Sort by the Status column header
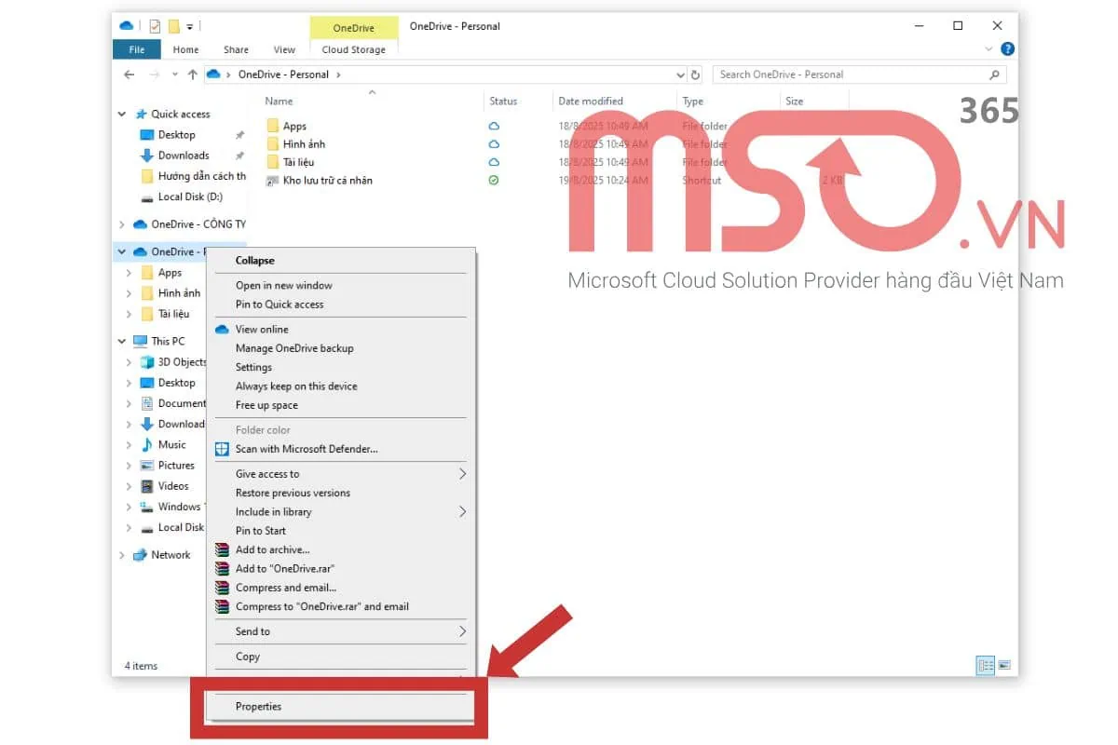The width and height of the screenshot is (1118, 745). pos(503,102)
